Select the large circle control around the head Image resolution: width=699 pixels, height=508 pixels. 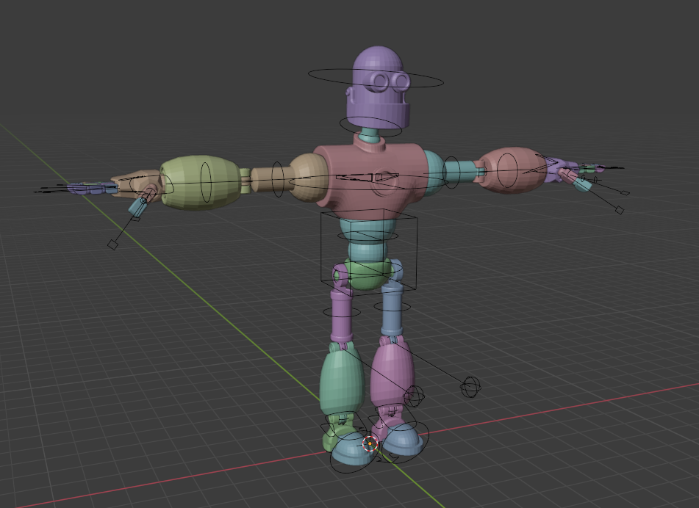point(376,80)
